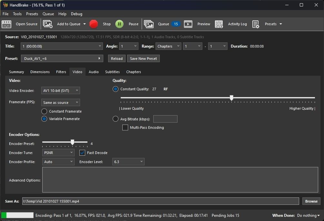The image size is (324, 221).
Task: Change the When Done action
Action: tap(308, 215)
